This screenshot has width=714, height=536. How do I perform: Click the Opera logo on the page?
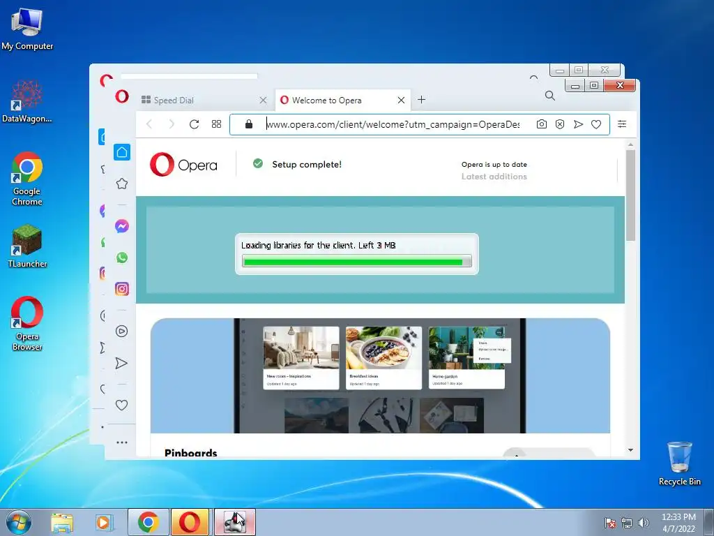(183, 165)
